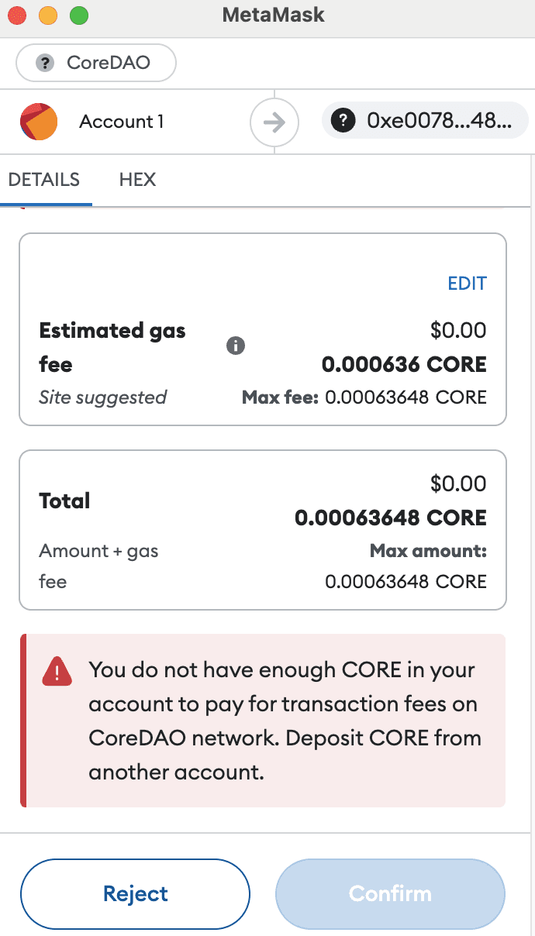Click the Max fee 0.00063648 CORE value
The width and height of the screenshot is (535, 936).
click(x=406, y=397)
